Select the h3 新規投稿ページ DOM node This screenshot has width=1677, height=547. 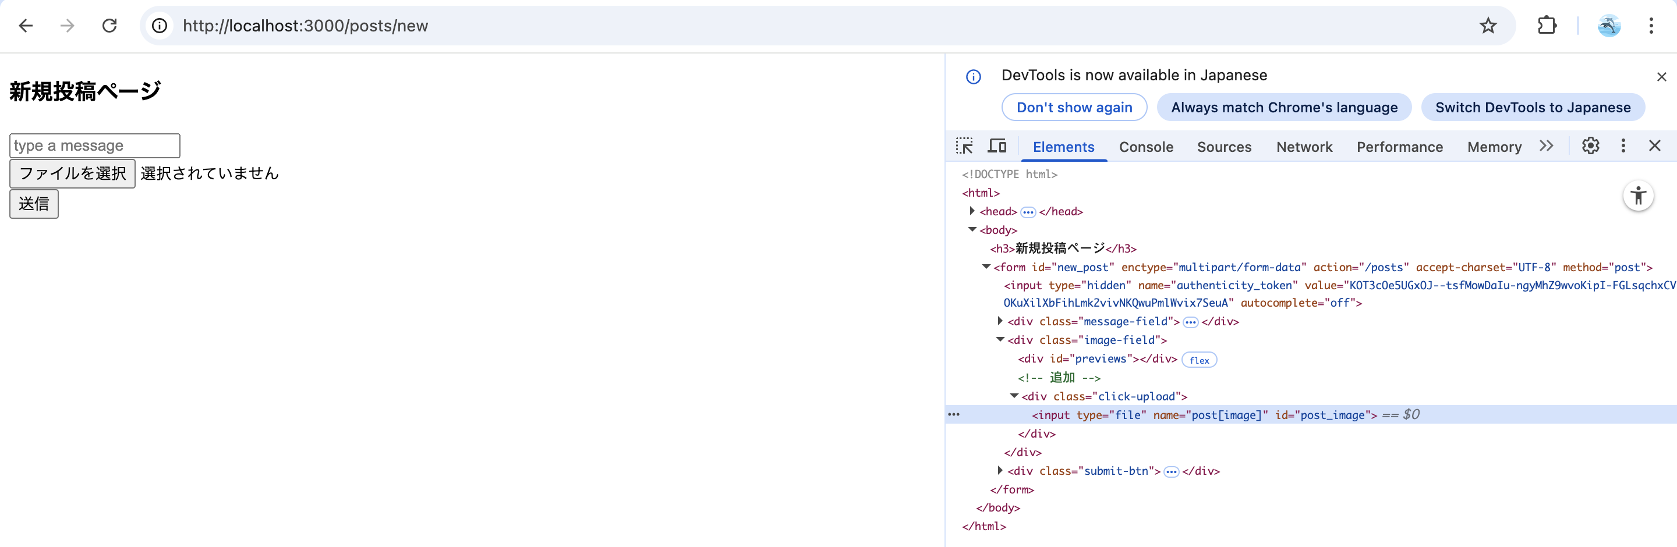click(x=1063, y=248)
